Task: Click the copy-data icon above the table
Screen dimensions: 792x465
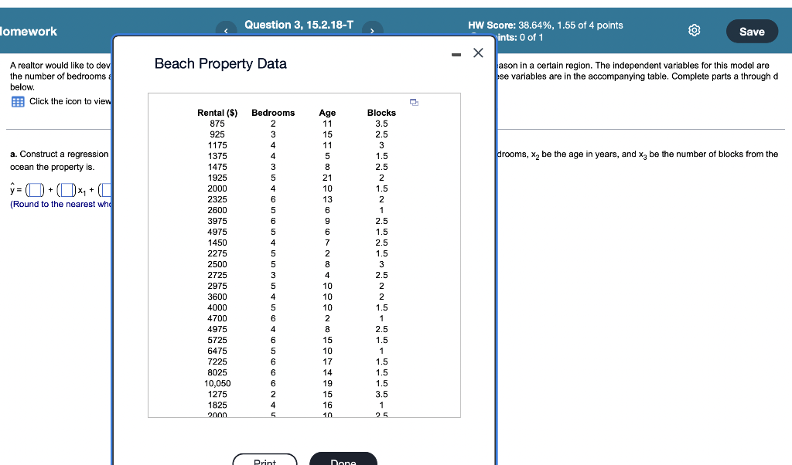Action: (x=415, y=102)
